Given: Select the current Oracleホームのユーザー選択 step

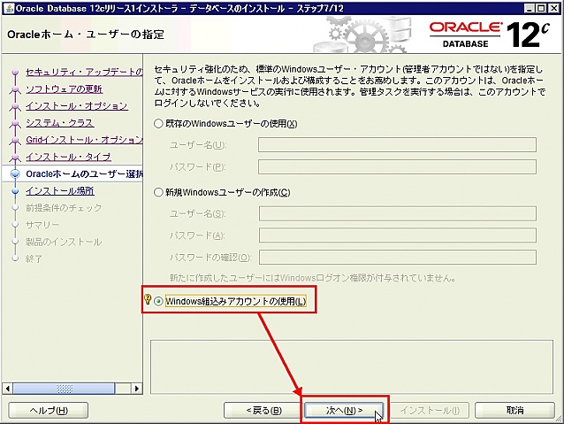Looking at the screenshot, I should pos(84,174).
